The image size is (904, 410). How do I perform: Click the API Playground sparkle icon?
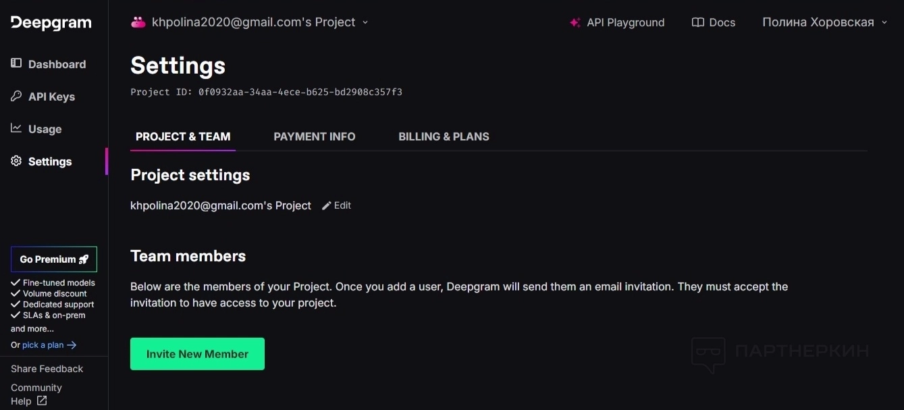pos(575,22)
